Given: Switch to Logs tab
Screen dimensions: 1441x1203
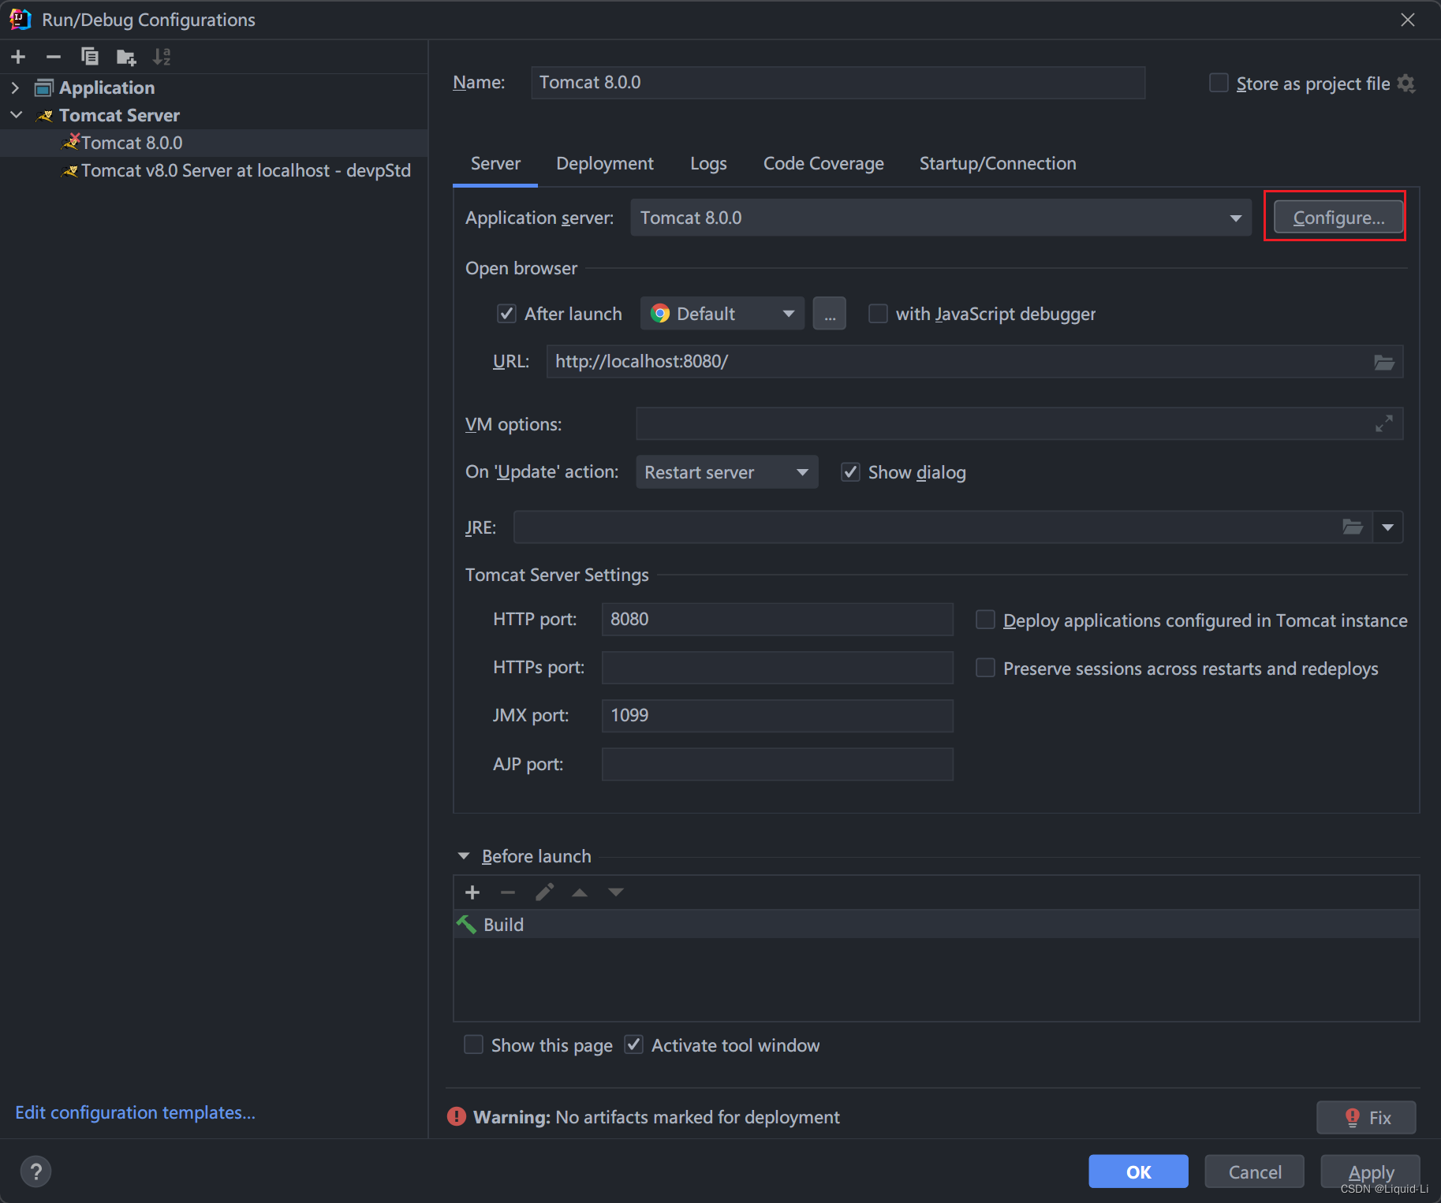Looking at the screenshot, I should point(708,163).
